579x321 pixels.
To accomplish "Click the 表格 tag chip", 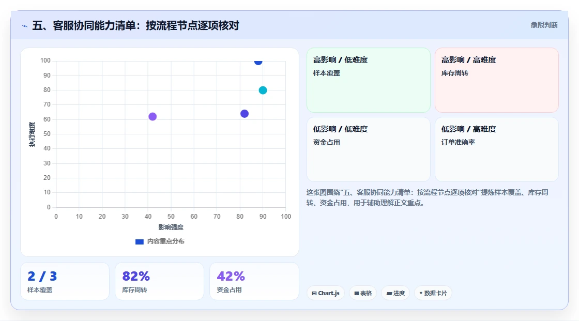I will pyautogui.click(x=363, y=293).
